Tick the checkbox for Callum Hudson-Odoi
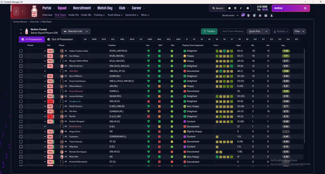 tap(21, 51)
